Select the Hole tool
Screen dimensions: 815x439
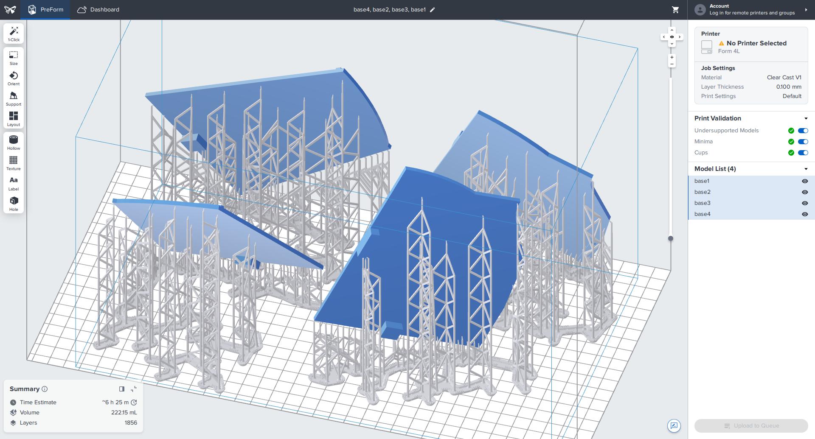14,204
